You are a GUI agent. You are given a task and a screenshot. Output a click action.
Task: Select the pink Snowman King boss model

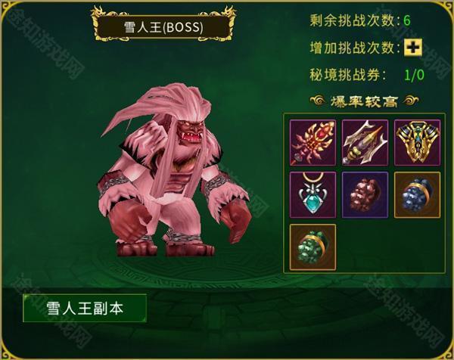click(174, 171)
